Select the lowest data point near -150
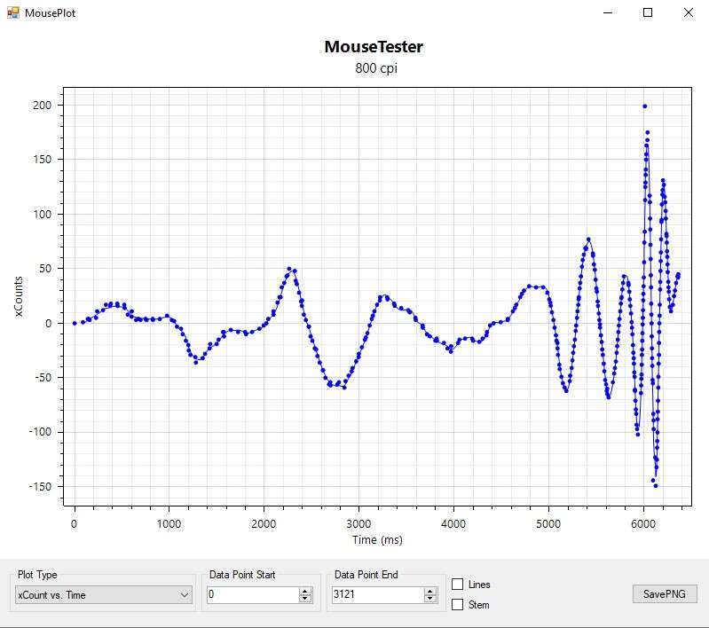Screen dimensions: 709x628 point(656,485)
